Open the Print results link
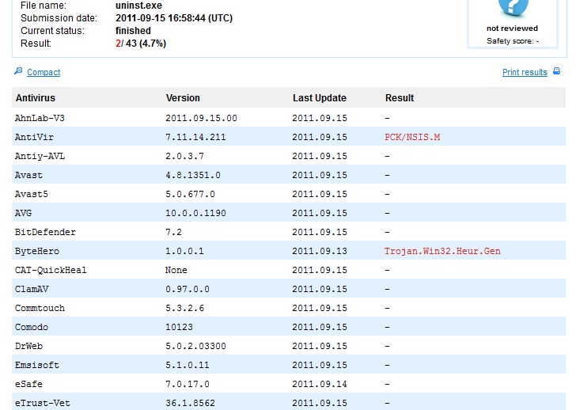 click(x=525, y=72)
